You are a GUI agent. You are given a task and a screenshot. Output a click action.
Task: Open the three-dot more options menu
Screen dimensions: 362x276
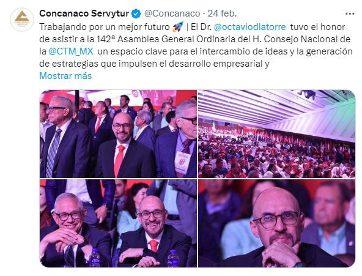350,14
